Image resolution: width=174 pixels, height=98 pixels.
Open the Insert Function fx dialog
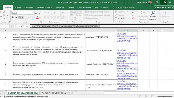coord(27,26)
